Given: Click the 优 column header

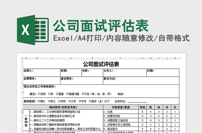Looking at the screenshot, I should (x=150, y=107).
